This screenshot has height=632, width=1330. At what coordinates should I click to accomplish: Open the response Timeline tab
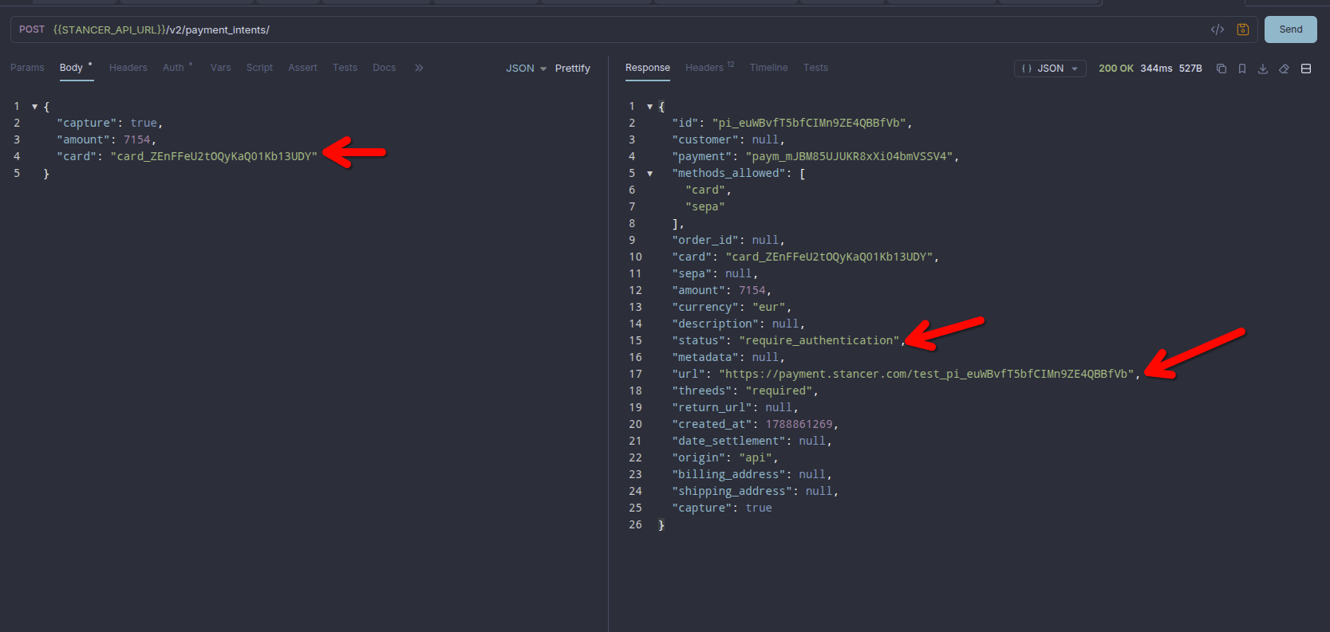[x=768, y=68]
